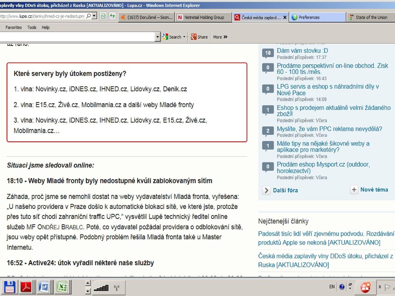Image resolution: width=395 pixels, height=296 pixels.
Task: Click the search magnifier in the address bar
Action: [88, 16]
